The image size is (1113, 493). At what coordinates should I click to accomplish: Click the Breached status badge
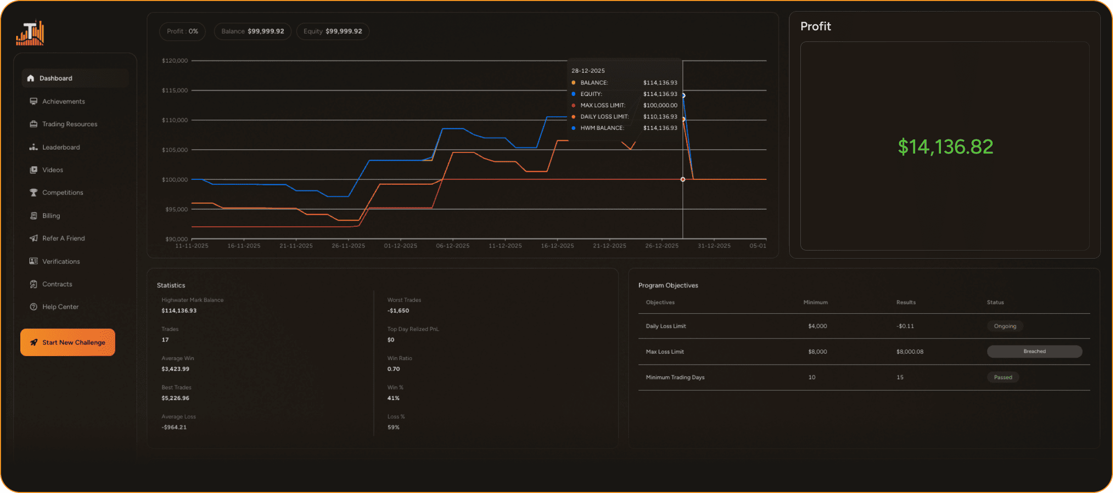point(1035,352)
